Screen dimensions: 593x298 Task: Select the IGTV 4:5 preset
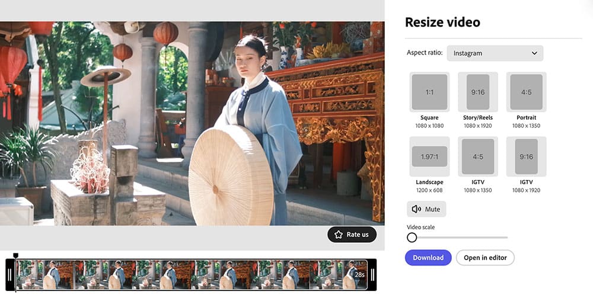478,156
